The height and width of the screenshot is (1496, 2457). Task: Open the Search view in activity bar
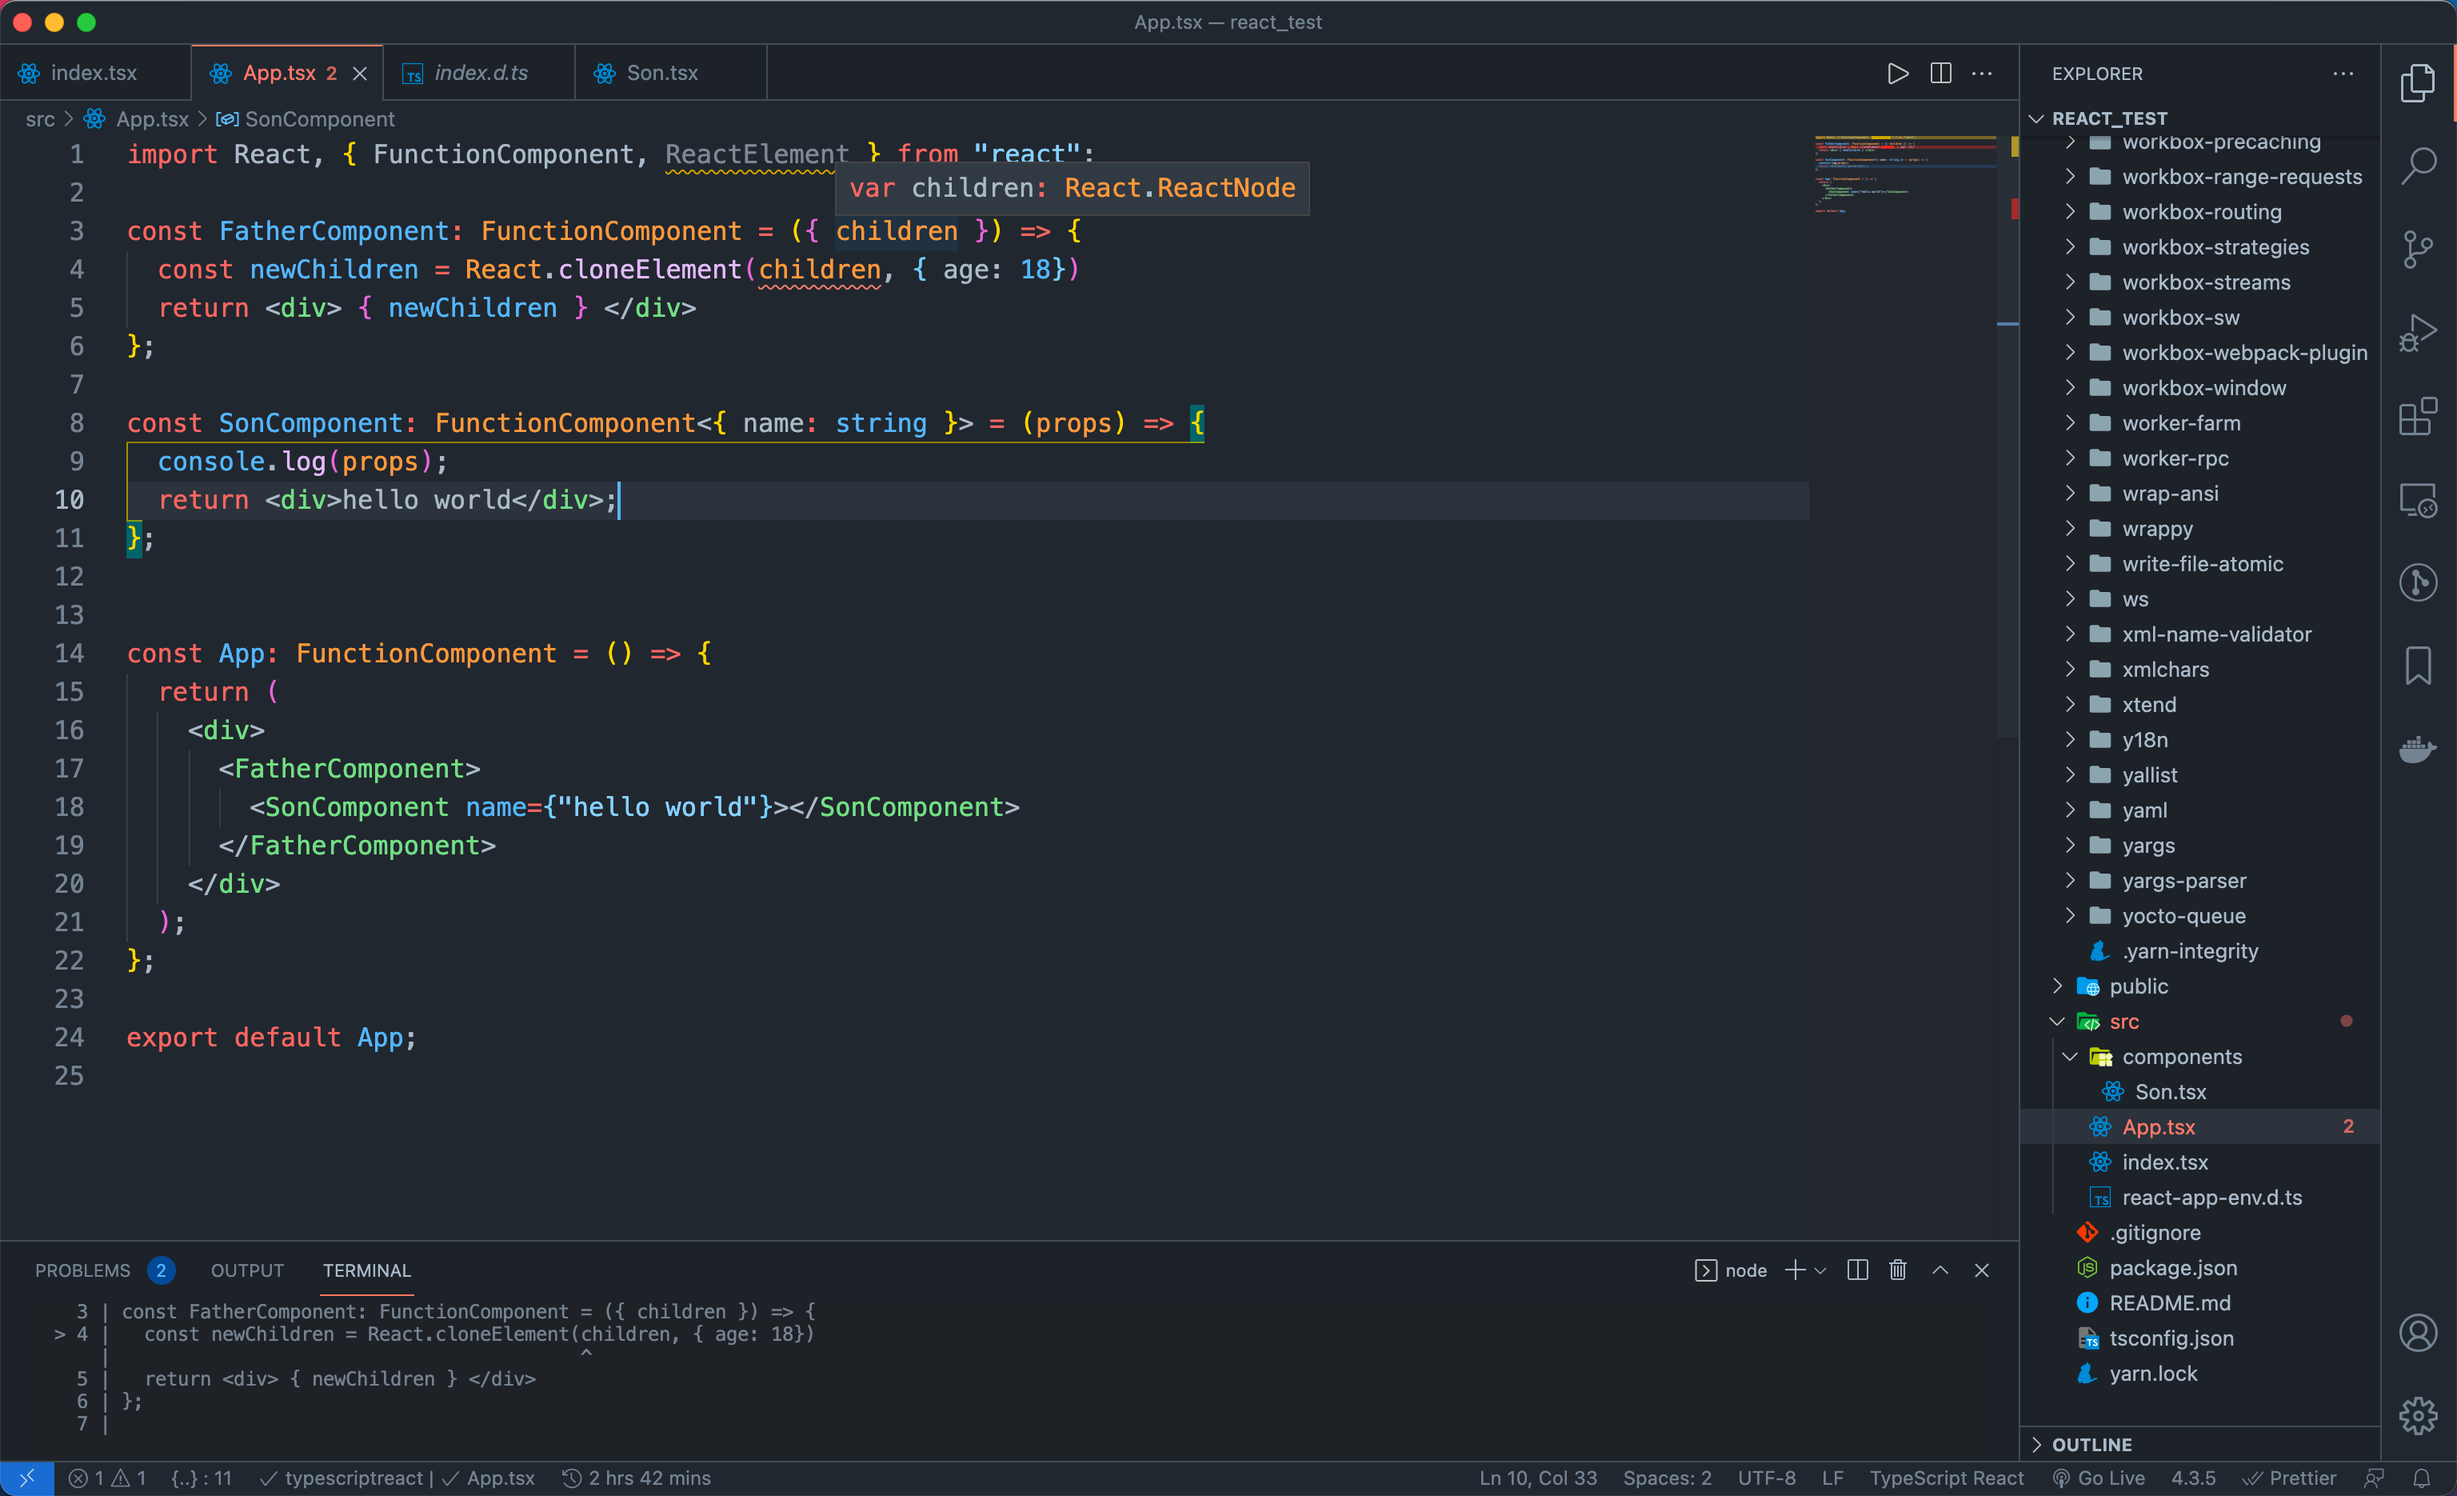coord(2418,166)
